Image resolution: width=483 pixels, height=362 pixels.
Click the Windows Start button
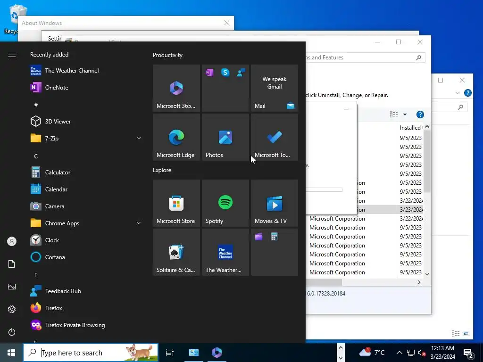[11, 353]
